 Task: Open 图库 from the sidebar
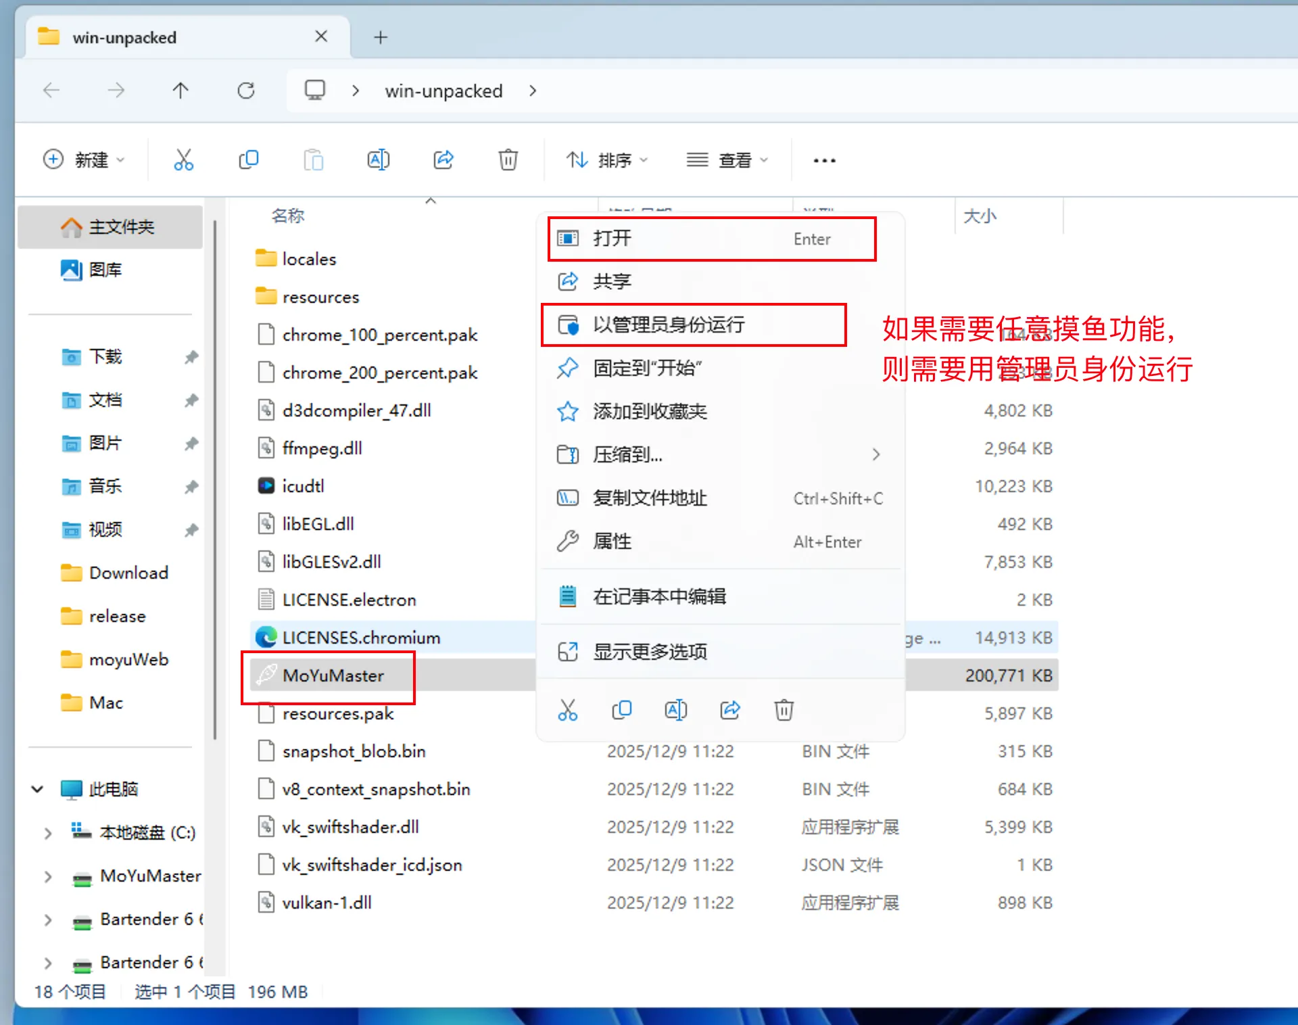(105, 270)
